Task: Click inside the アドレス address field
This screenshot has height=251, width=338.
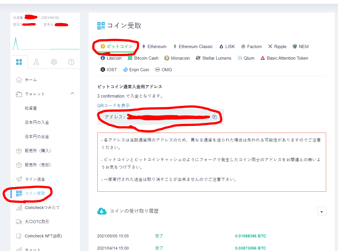Action: (159, 117)
